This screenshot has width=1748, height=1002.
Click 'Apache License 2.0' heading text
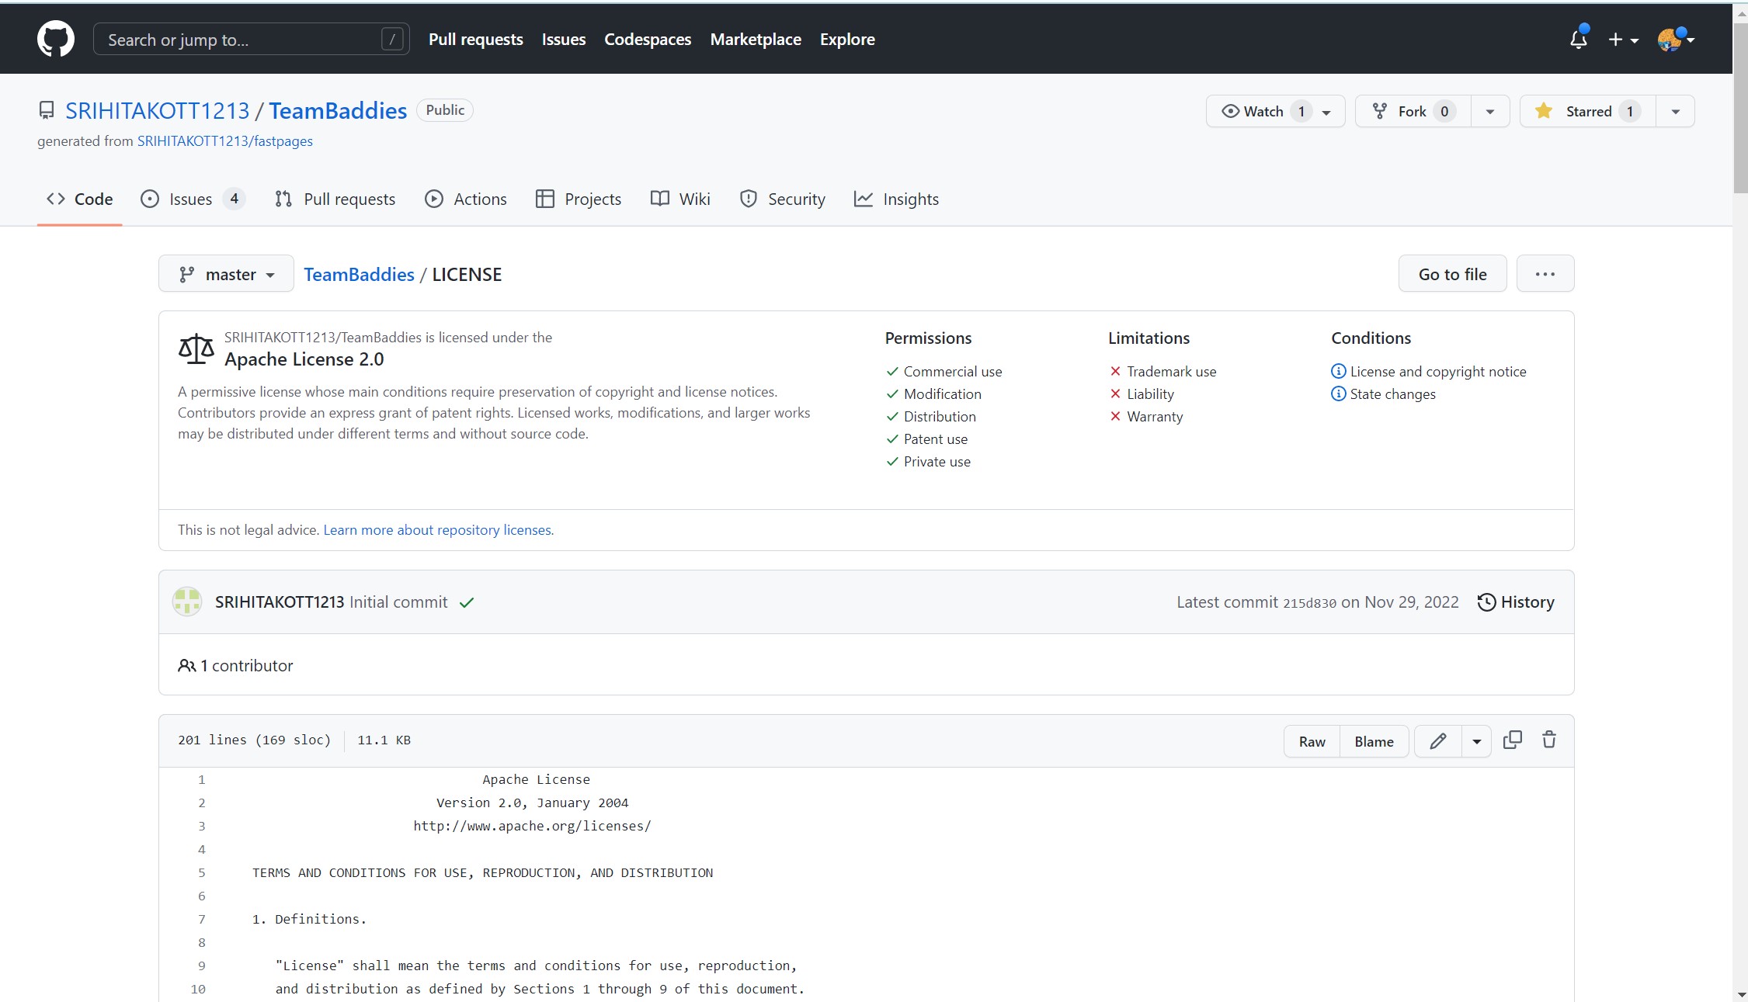304,359
